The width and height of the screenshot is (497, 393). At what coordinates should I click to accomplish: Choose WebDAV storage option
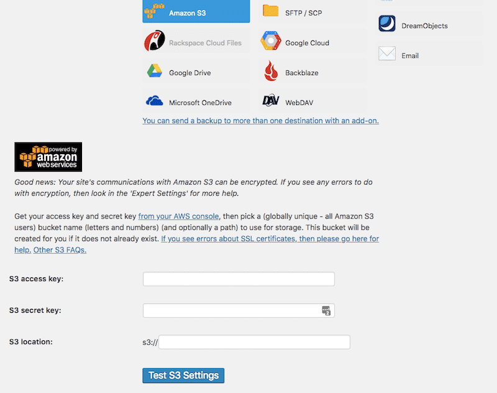[312, 101]
